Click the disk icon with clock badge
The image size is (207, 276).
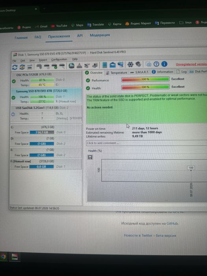pos(47,66)
